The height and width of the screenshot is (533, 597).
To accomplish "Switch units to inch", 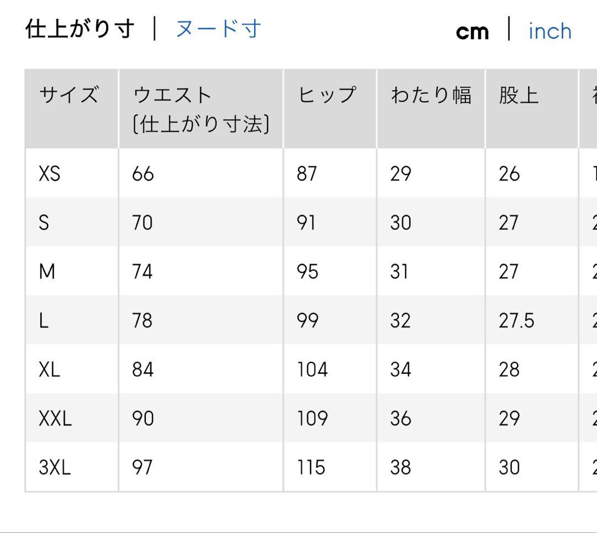I will (x=549, y=31).
